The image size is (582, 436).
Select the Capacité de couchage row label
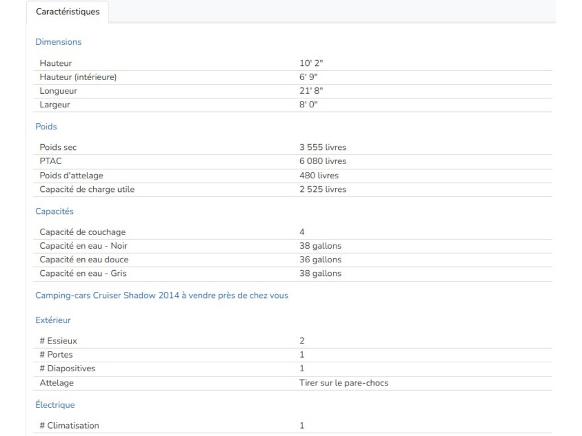(82, 232)
